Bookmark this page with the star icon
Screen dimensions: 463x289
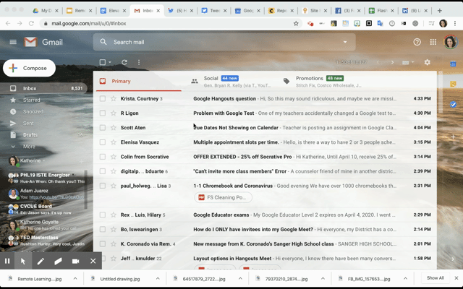click(x=296, y=24)
